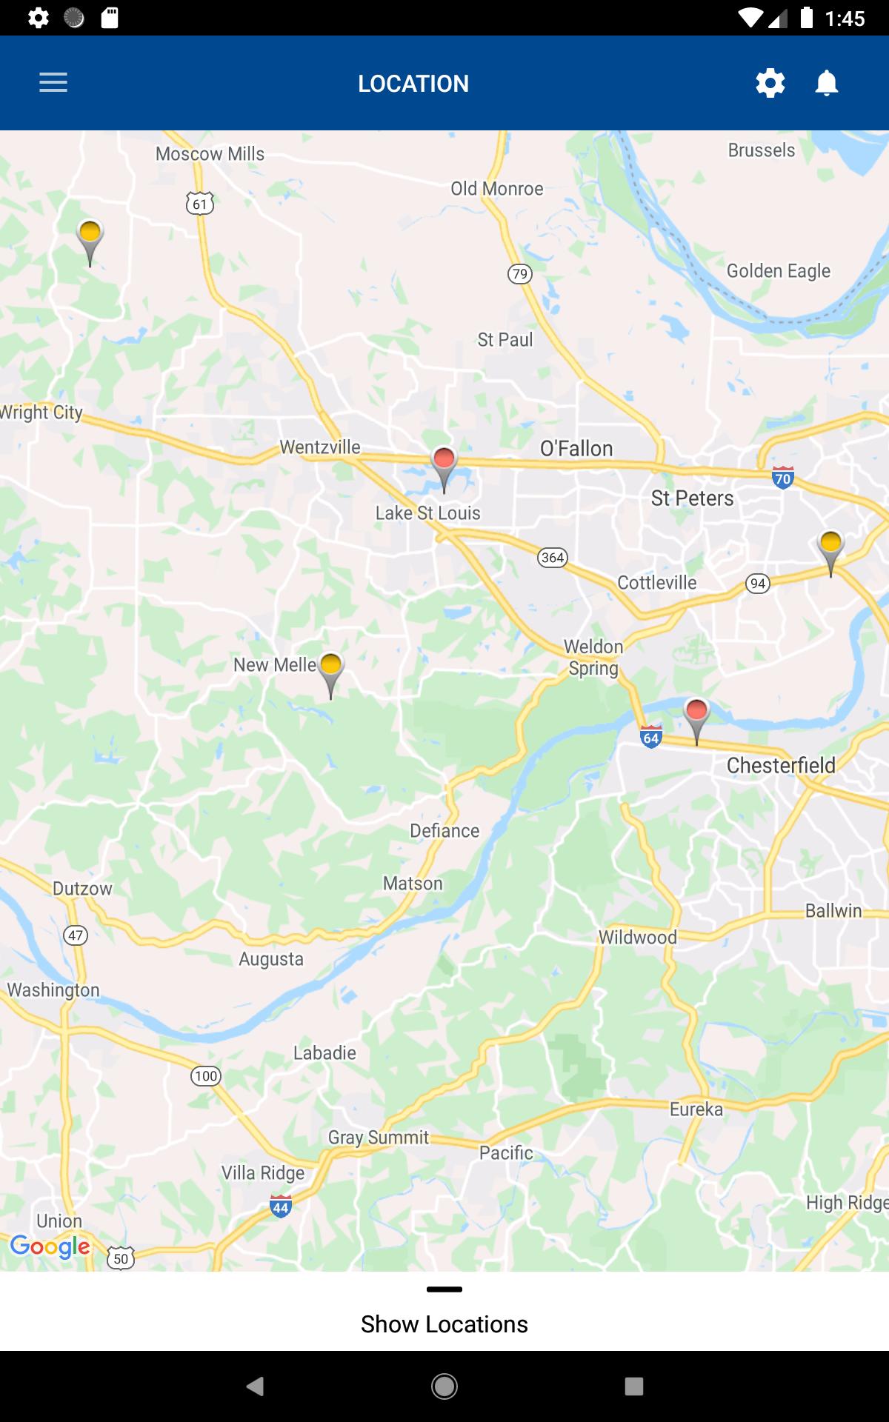Tap the Wentzville label on the map
This screenshot has width=889, height=1422.
(320, 447)
